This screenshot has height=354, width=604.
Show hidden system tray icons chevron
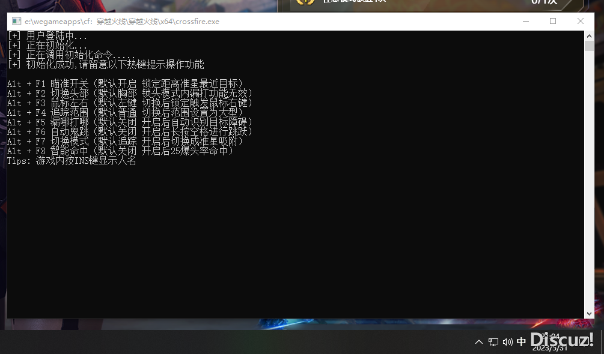479,342
